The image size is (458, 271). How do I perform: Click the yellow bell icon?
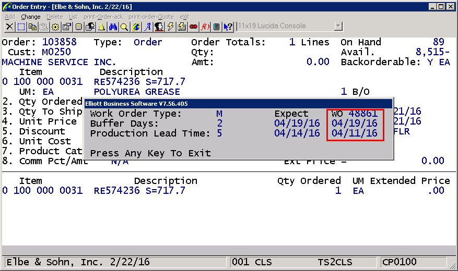tap(101, 27)
